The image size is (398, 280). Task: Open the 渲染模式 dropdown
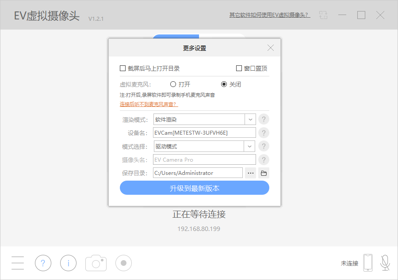(251, 119)
